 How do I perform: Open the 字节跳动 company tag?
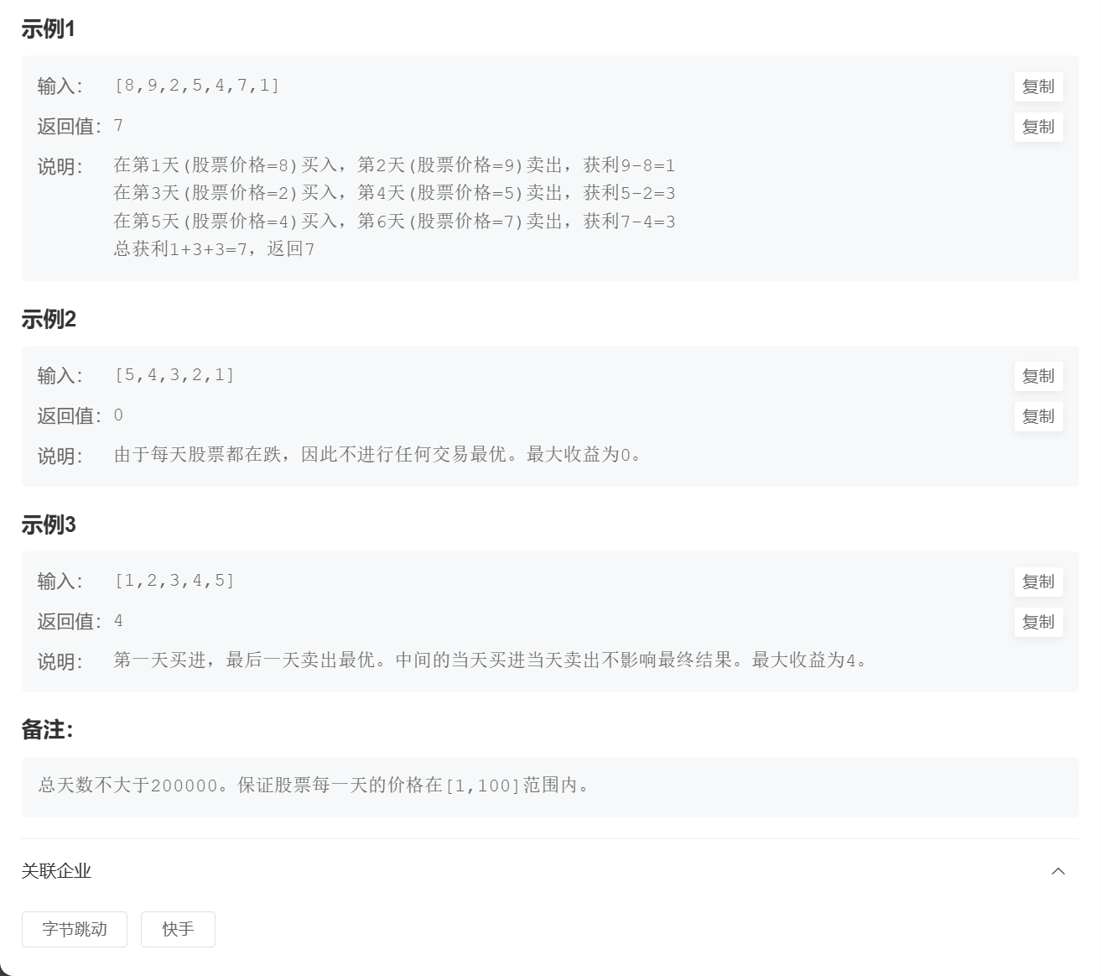[x=75, y=929]
